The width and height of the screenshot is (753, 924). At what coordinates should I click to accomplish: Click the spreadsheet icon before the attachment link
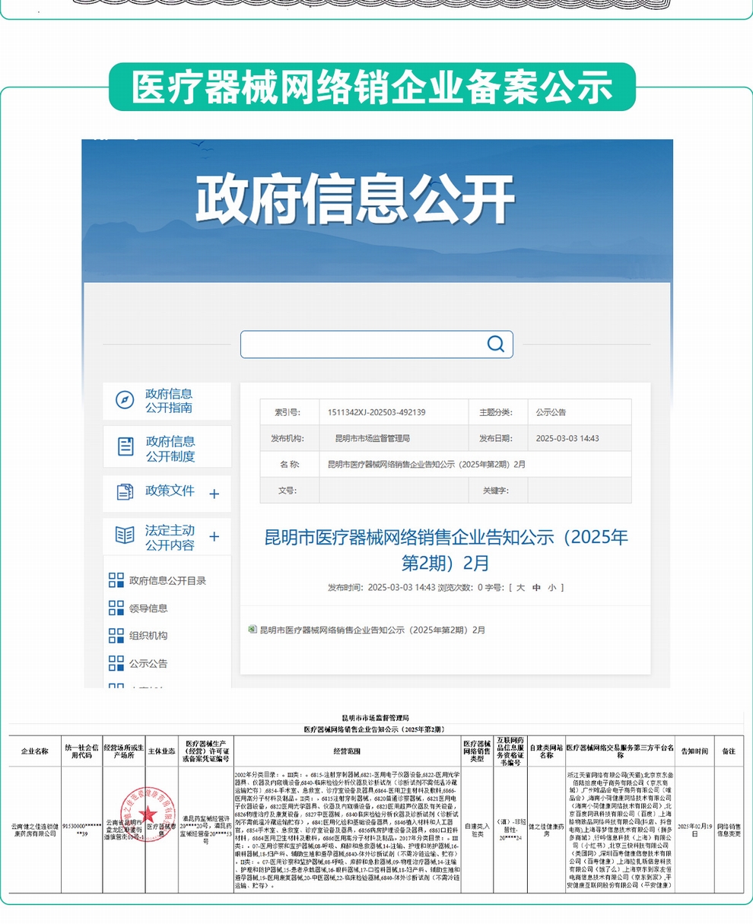pyautogui.click(x=253, y=630)
